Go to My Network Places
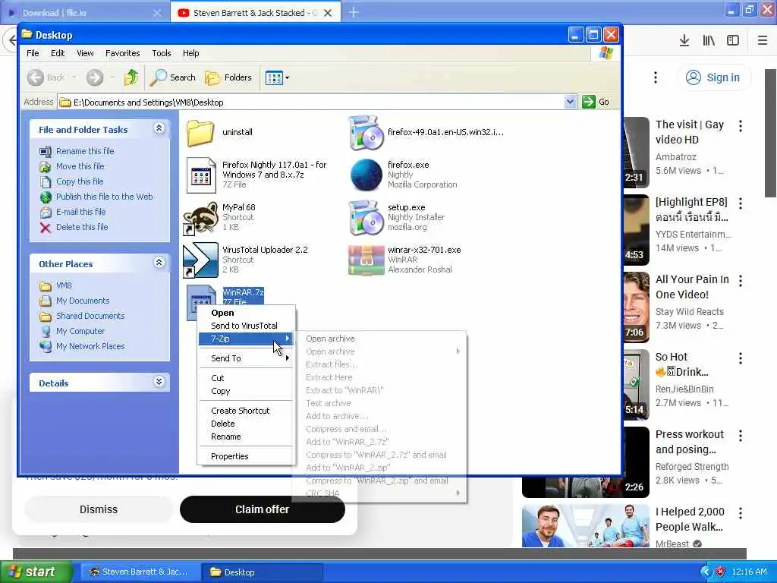This screenshot has width=777, height=583. 90,346
